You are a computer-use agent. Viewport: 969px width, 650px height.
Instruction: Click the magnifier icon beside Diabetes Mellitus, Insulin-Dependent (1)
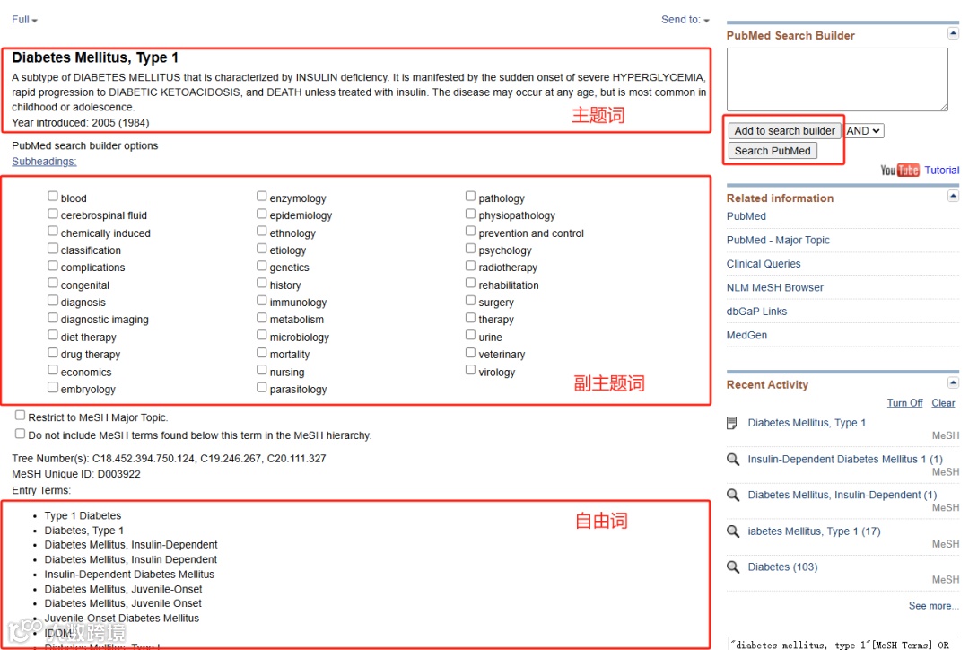(733, 495)
